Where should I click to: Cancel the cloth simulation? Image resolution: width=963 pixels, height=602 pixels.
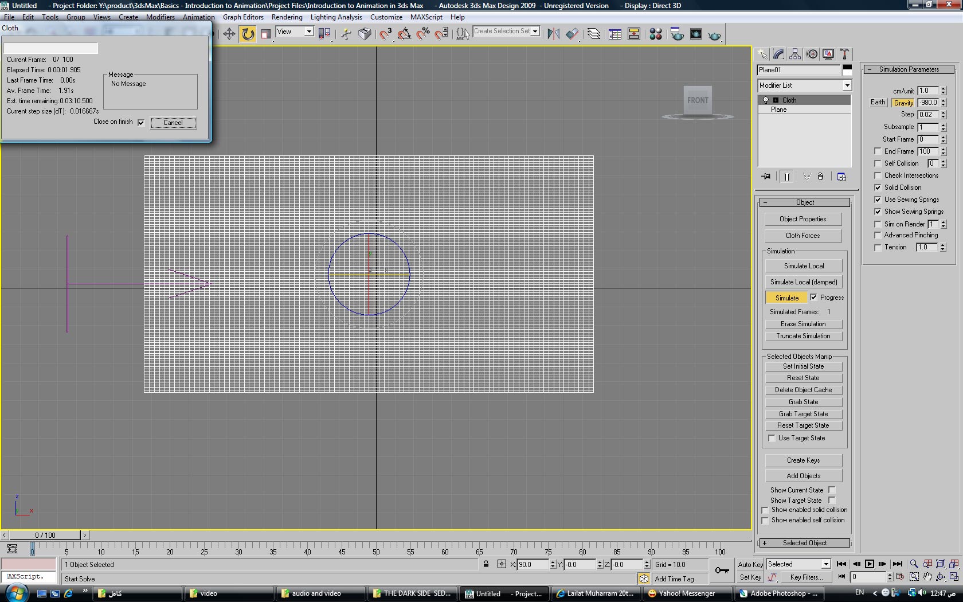coord(173,123)
